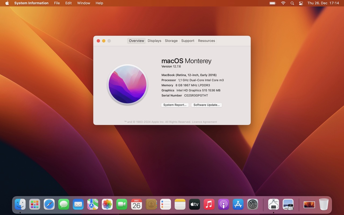
Task: Open Launchpad in the Dock
Action: pyautogui.click(x=35, y=205)
